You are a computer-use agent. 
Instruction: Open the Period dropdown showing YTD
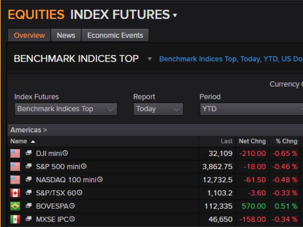251,109
